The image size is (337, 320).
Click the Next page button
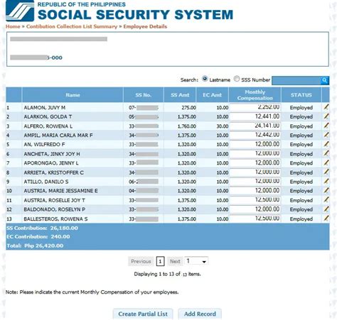pos(175,261)
